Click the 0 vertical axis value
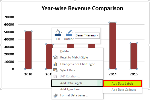The height and width of the screenshot is (100, 150). [x=13, y=69]
